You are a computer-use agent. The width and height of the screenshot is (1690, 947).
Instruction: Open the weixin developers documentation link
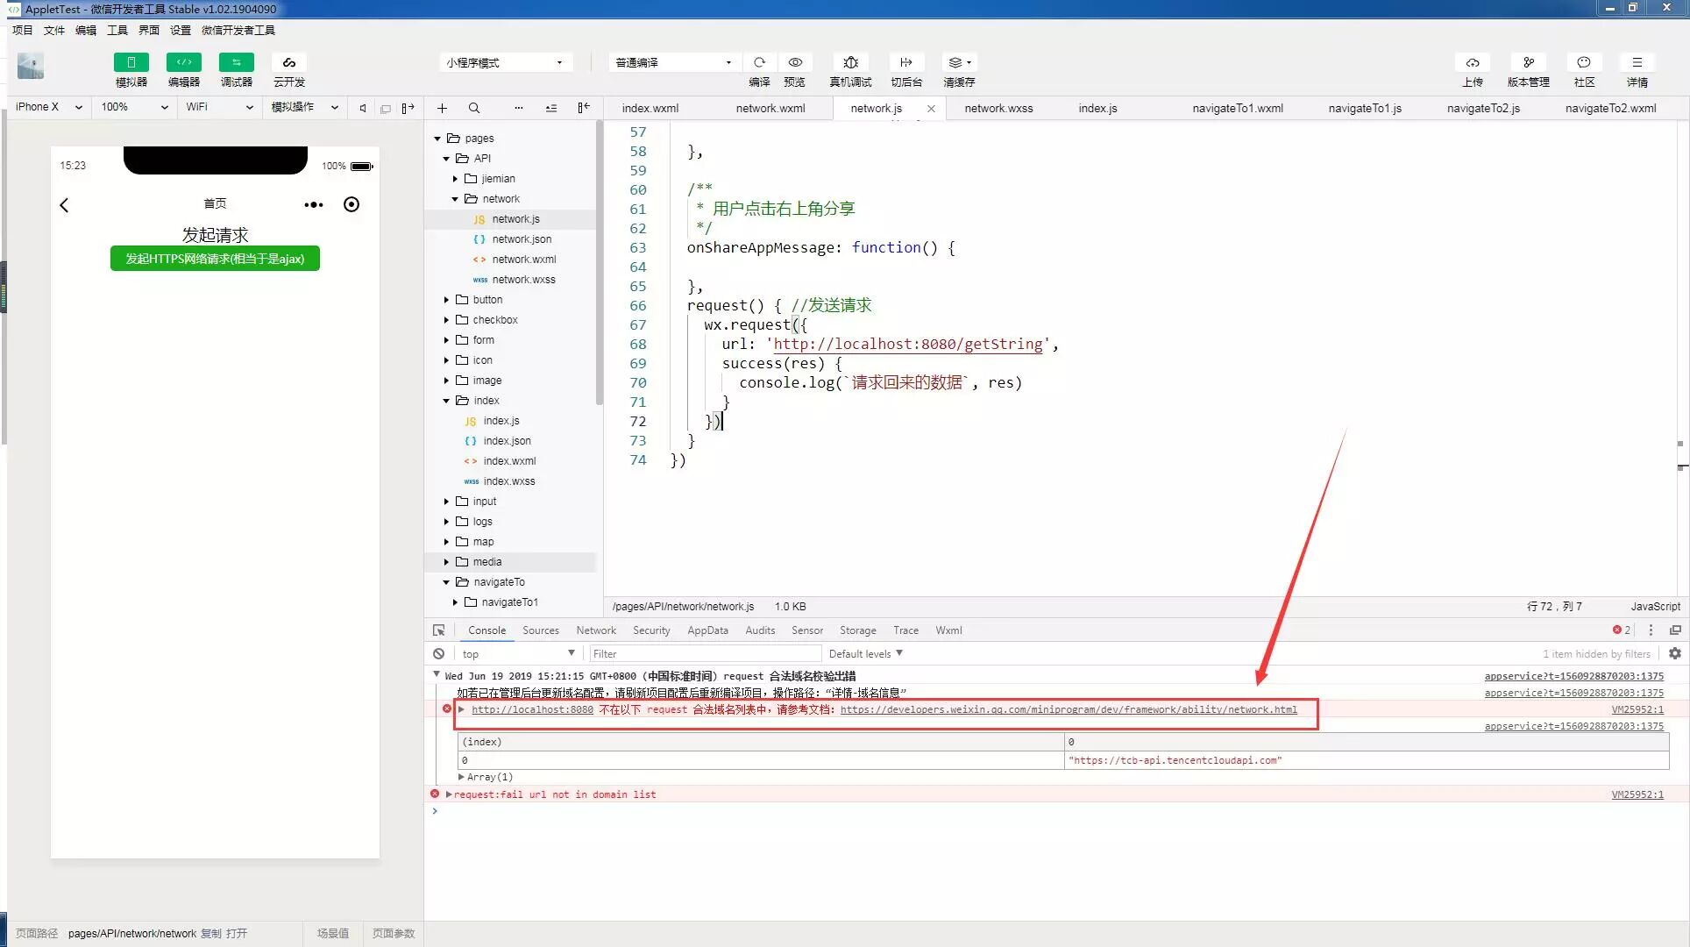1068,710
